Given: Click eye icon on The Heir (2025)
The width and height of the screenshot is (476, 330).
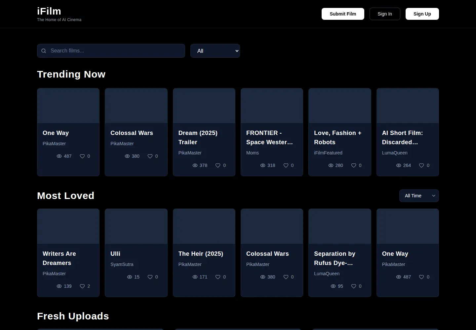Looking at the screenshot, I should (x=195, y=277).
